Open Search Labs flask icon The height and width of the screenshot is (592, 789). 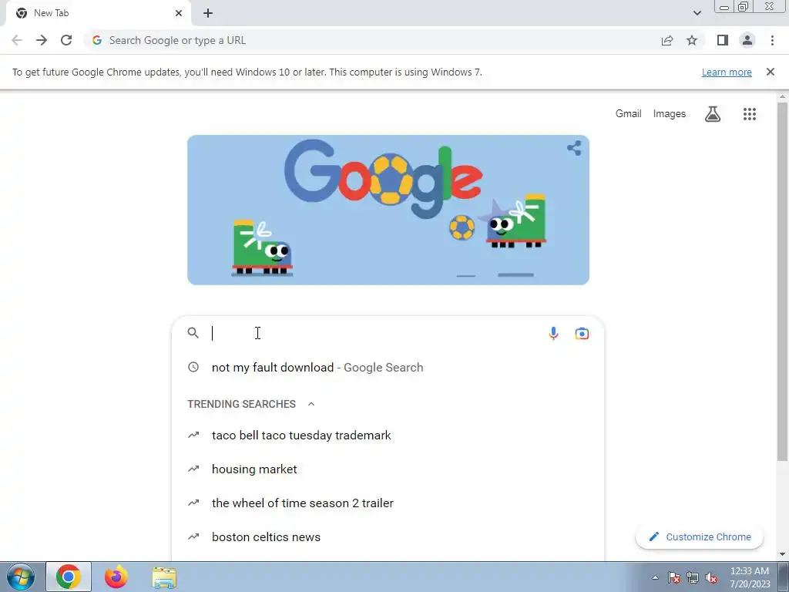[713, 114]
